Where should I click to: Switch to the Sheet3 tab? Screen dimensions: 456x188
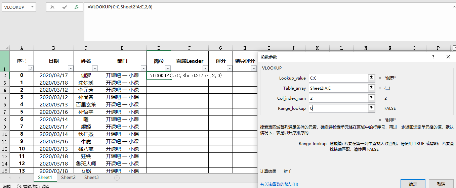(91, 178)
